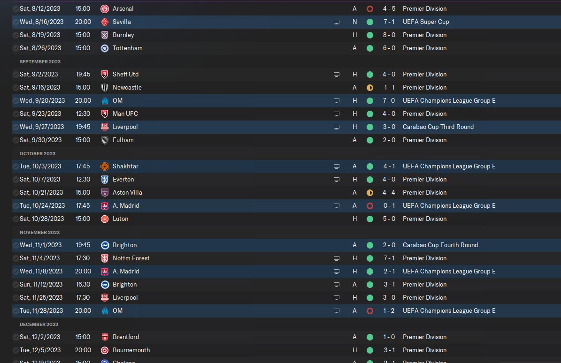Open the Tottenham club name link
The width and height of the screenshot is (561, 363).
coord(127,48)
